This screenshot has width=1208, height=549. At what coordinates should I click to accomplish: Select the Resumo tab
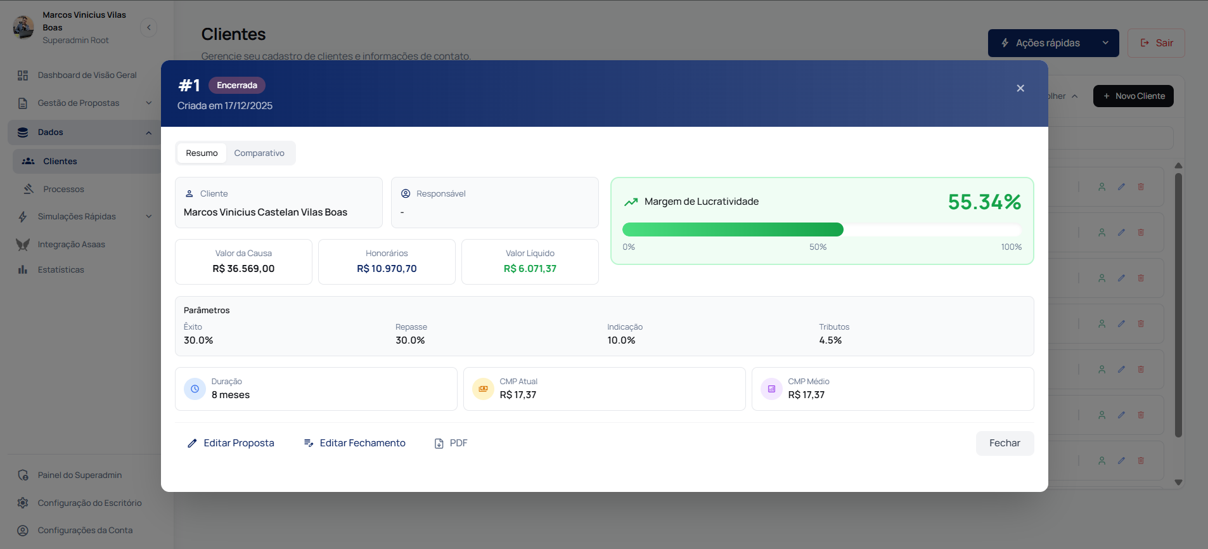point(202,153)
